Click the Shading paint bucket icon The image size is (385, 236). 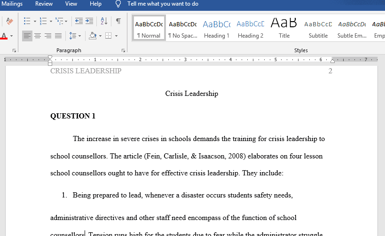click(x=93, y=36)
